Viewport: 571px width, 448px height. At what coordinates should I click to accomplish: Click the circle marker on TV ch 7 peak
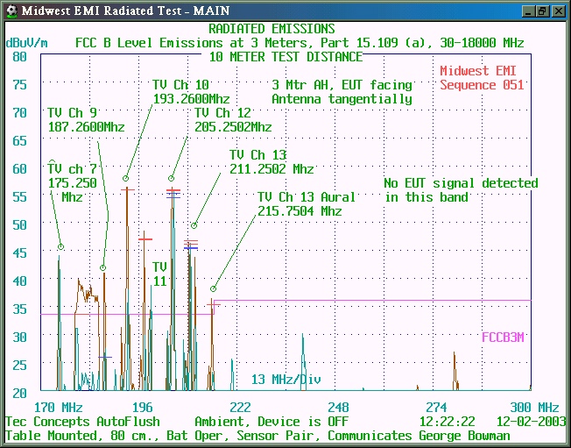tap(60, 247)
